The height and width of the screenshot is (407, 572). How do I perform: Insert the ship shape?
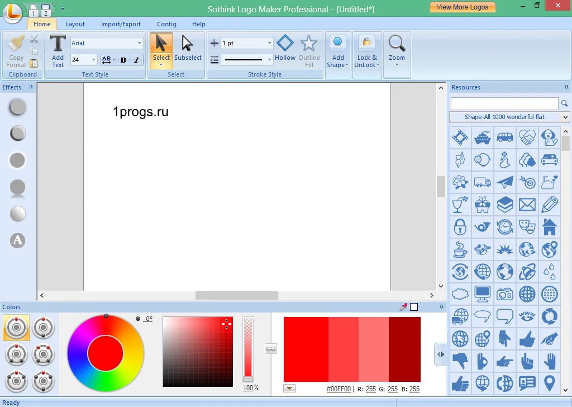(482, 138)
